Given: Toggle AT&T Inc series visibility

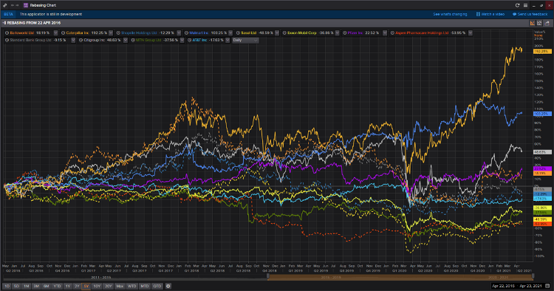Looking at the screenshot, I should (189, 41).
